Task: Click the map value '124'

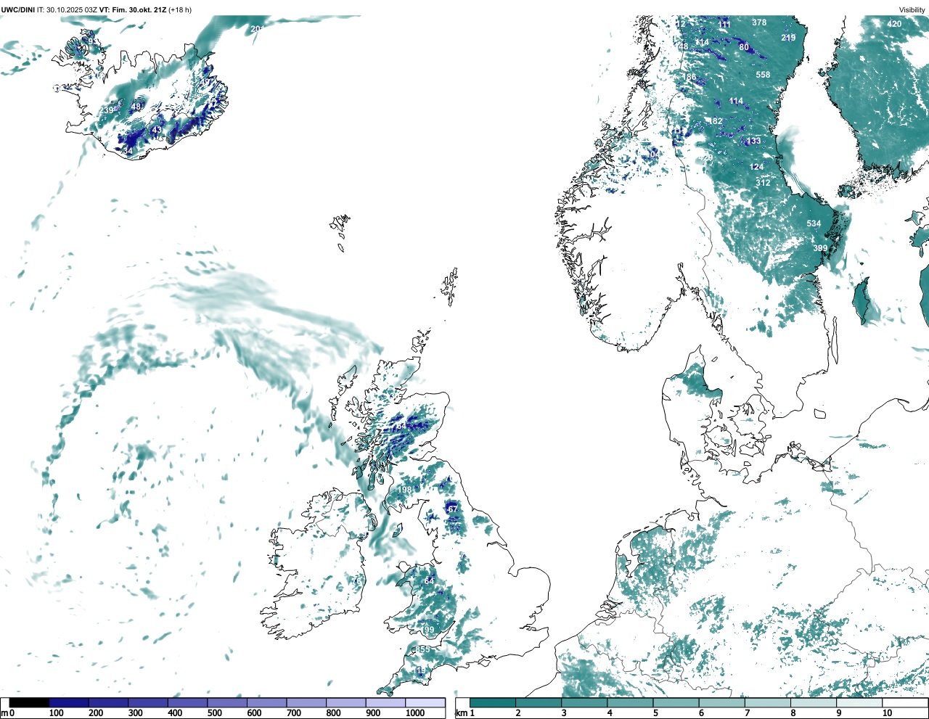Action: pyautogui.click(x=756, y=167)
